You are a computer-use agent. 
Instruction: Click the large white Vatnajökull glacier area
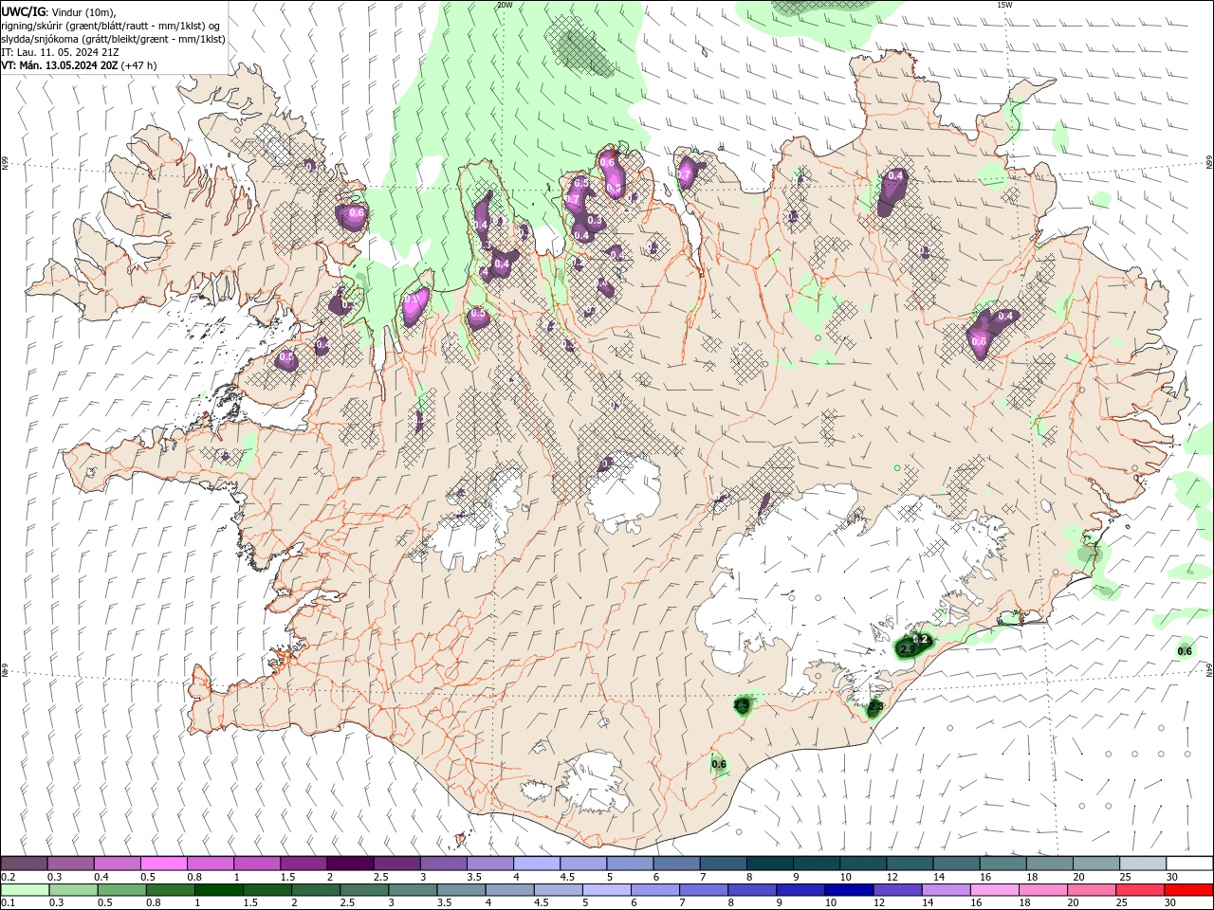(x=835, y=578)
